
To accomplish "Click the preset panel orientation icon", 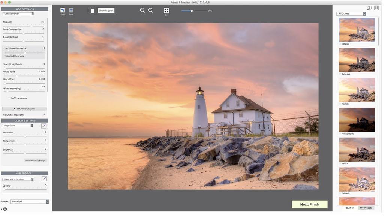I will coord(369,8).
